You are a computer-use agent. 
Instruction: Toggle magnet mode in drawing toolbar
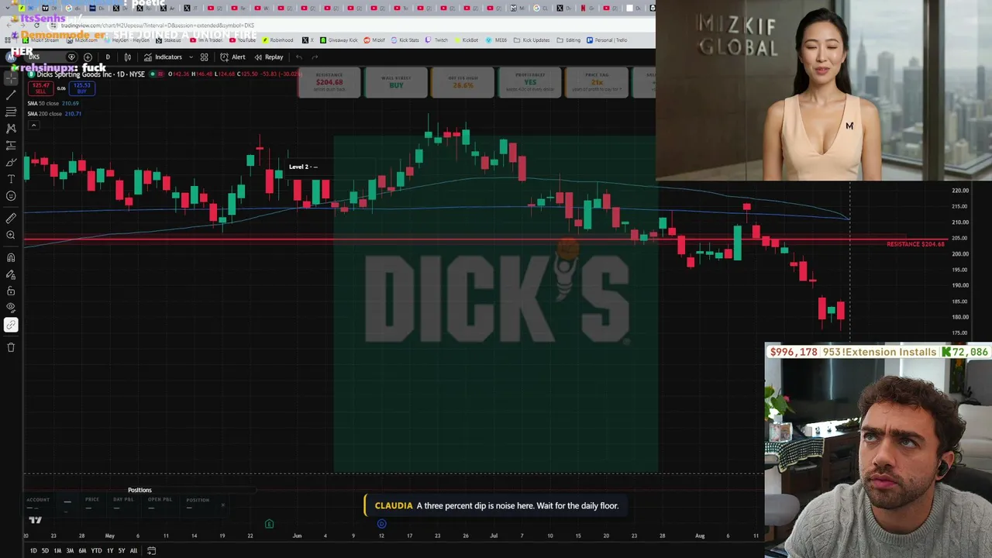tap(11, 257)
